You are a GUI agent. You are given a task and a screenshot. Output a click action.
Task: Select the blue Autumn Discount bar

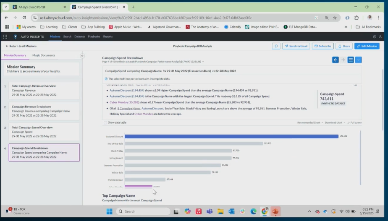231,136
